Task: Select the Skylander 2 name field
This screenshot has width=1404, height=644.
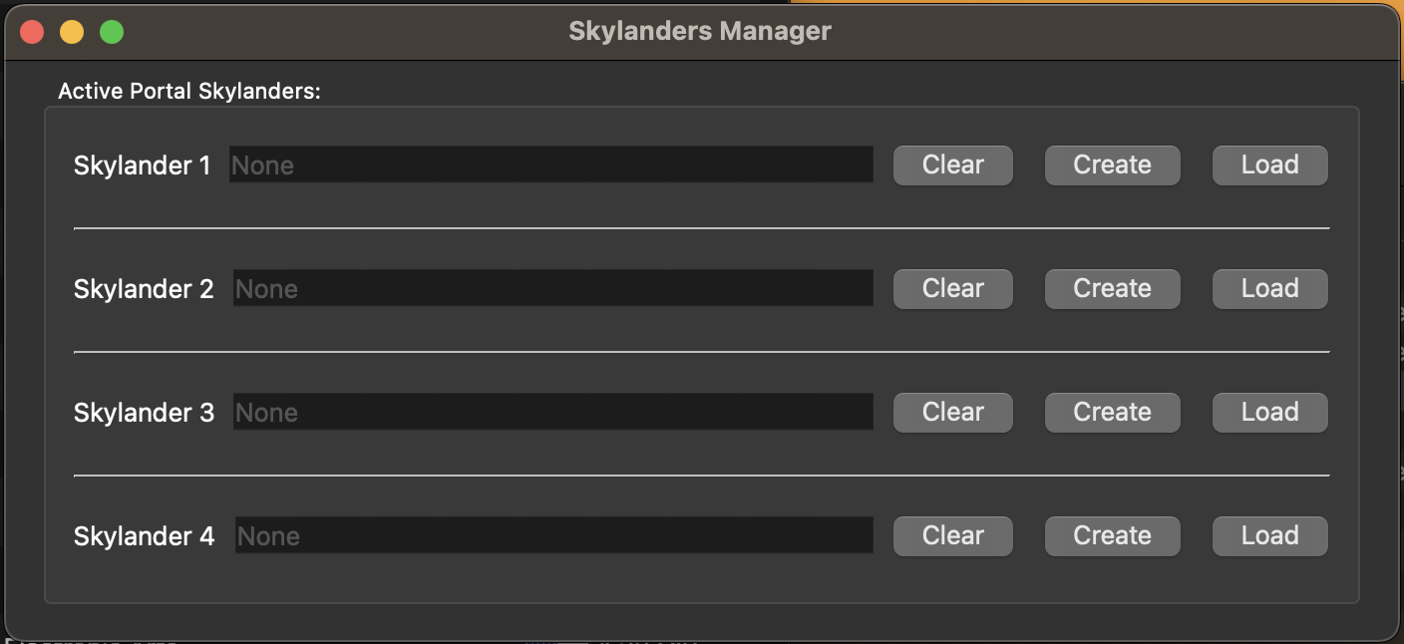Action: click(551, 288)
